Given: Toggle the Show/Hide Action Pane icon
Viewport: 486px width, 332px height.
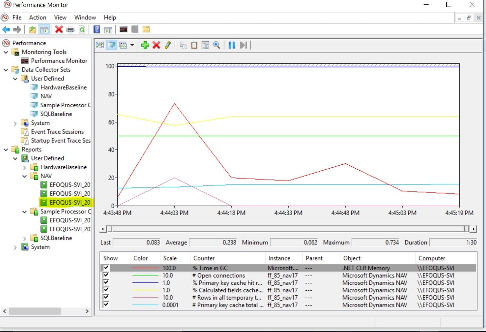Looking at the screenshot, I should point(108,30).
